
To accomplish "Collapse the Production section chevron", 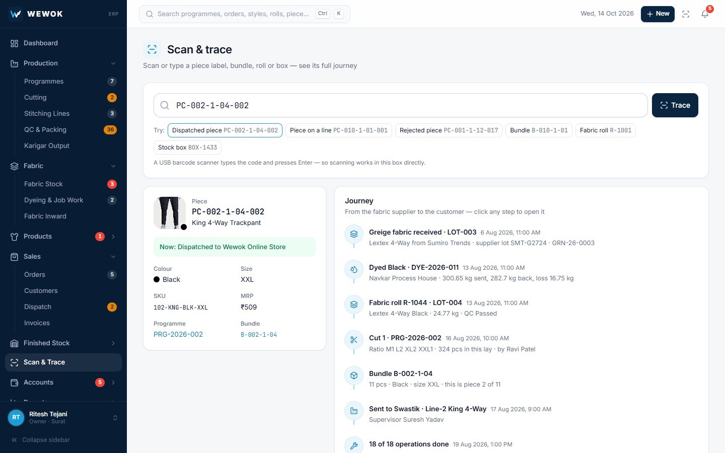I will [113, 63].
